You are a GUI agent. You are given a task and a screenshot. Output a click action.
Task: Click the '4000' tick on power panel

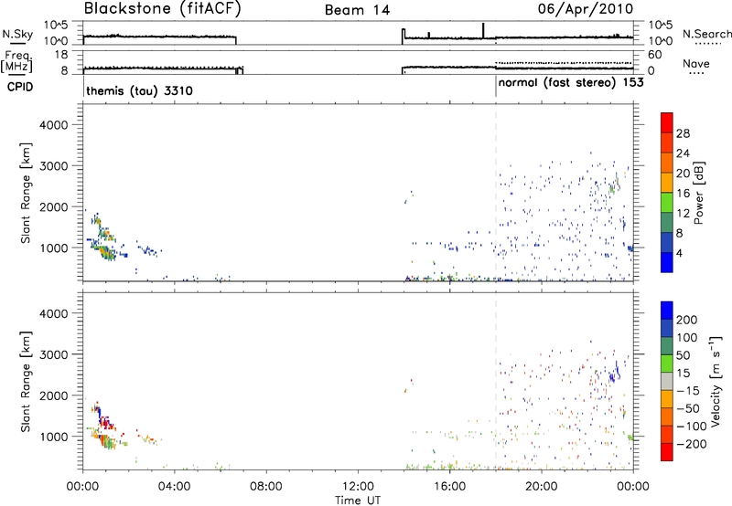point(54,125)
